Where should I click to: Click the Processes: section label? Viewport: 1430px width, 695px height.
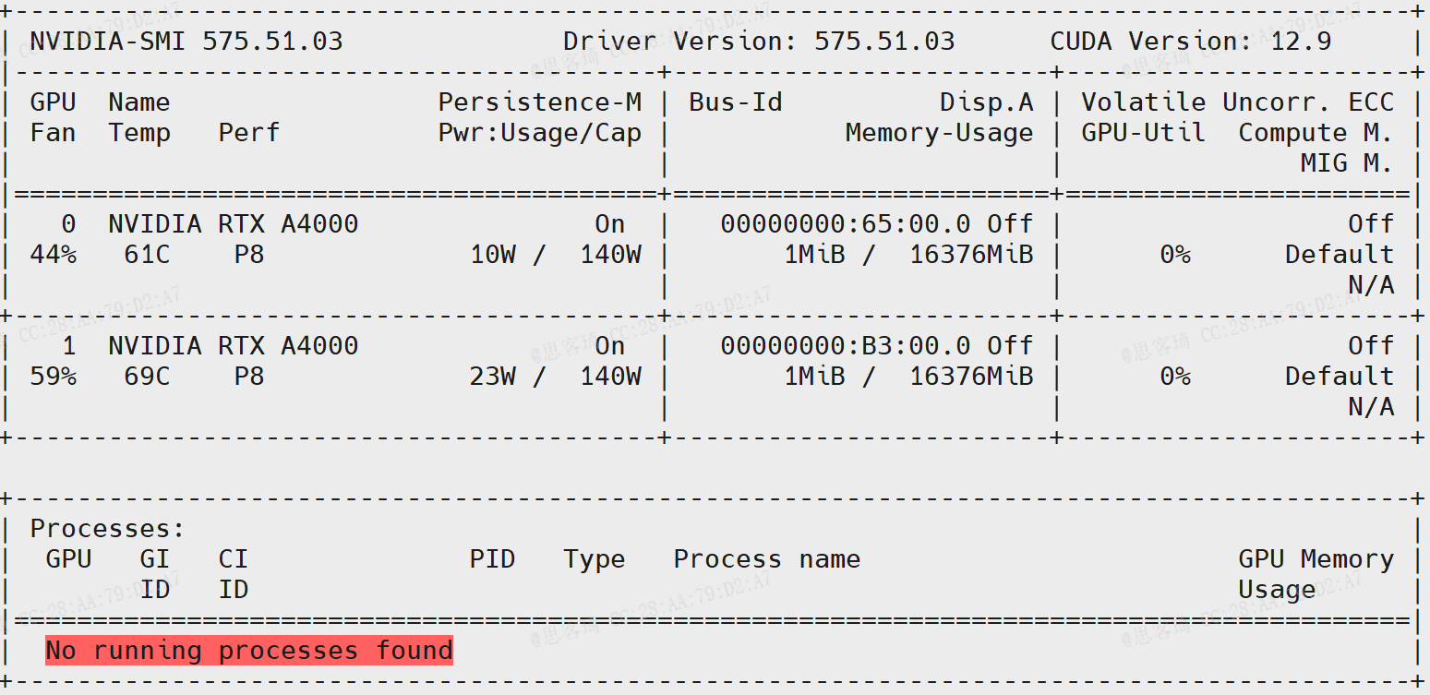[108, 530]
